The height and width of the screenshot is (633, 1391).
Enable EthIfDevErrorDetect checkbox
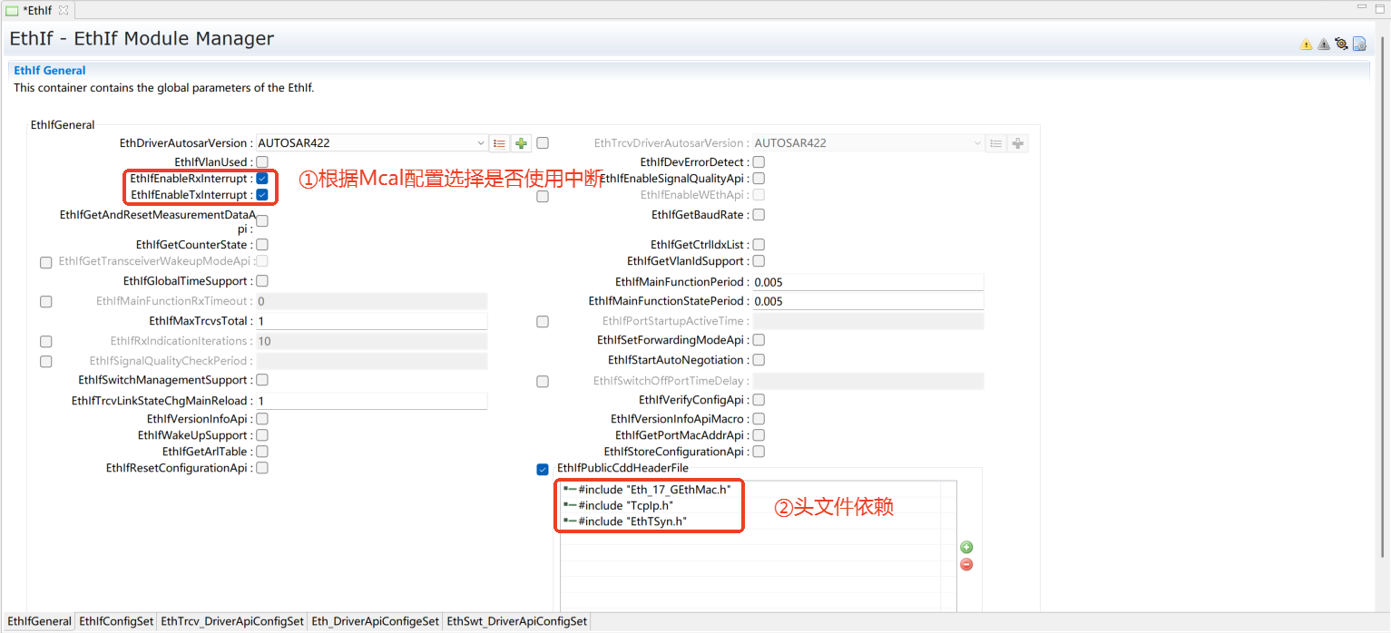point(759,162)
